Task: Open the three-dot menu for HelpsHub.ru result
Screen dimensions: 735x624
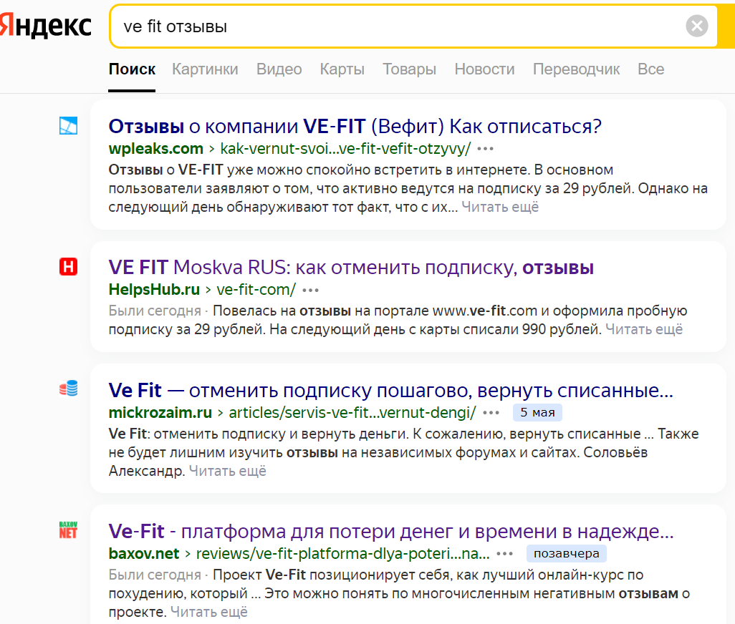Action: pos(310,291)
